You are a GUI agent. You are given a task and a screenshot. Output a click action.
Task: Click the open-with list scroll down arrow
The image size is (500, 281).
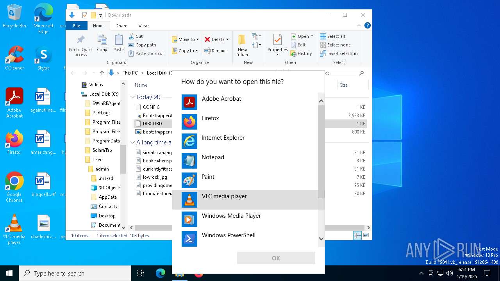click(321, 239)
